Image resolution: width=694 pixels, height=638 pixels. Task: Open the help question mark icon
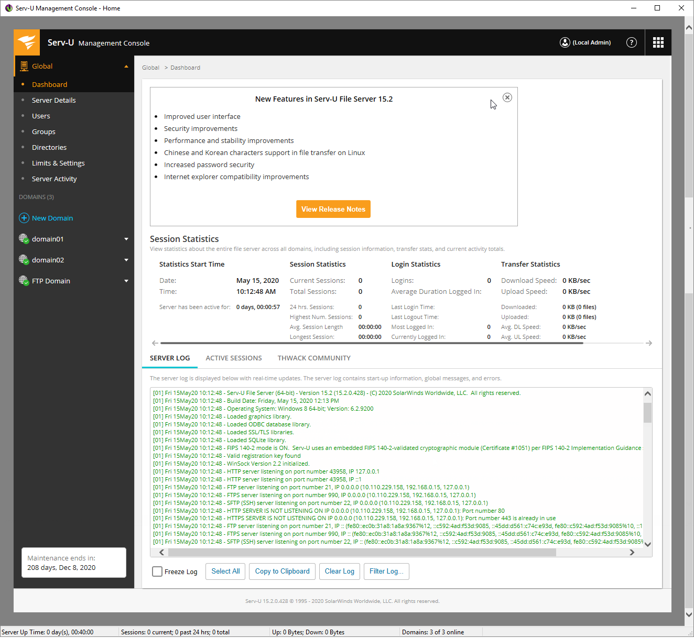[632, 42]
